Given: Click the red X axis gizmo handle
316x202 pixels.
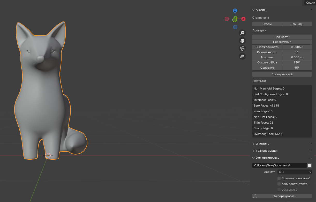Looking at the screenshot, I should (243, 19).
